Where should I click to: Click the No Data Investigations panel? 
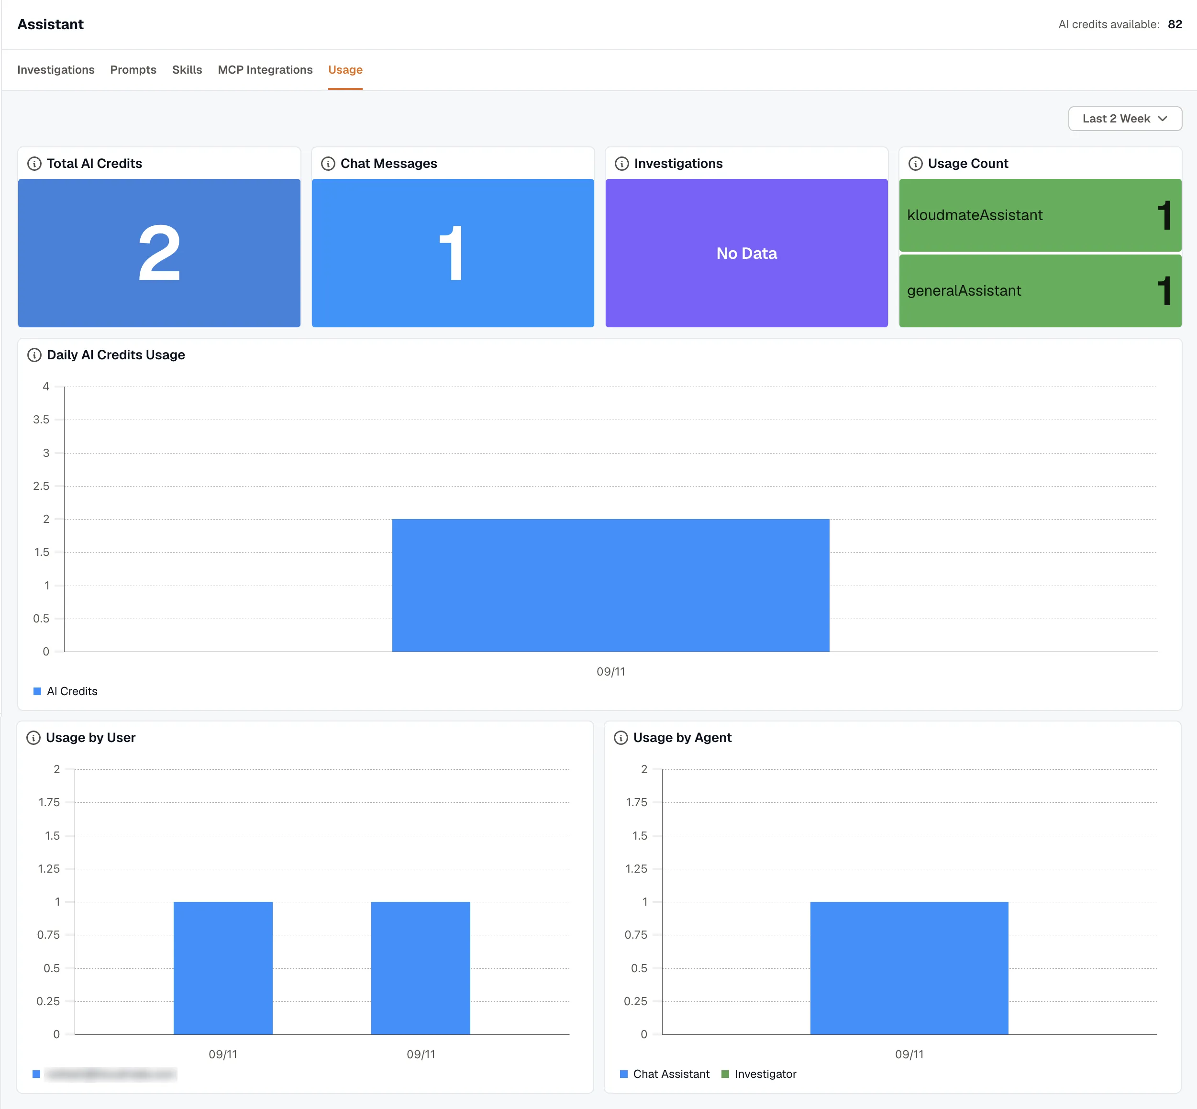tap(746, 253)
